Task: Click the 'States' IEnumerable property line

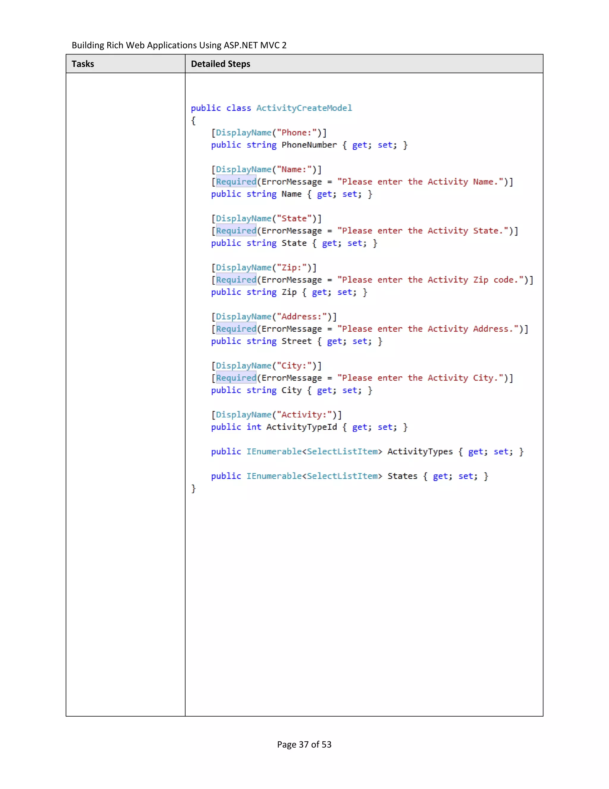Action: click(x=350, y=476)
